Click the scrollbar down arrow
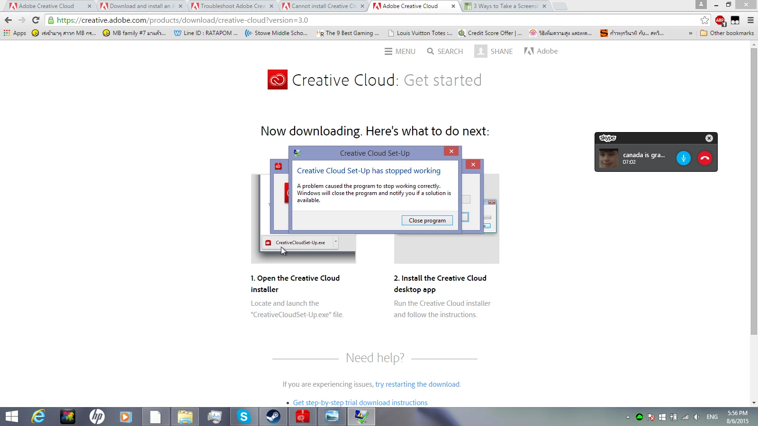The height and width of the screenshot is (426, 758). tap(754, 403)
